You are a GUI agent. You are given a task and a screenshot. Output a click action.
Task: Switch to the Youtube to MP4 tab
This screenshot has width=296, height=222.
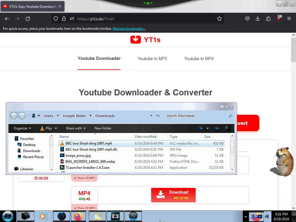(x=199, y=59)
